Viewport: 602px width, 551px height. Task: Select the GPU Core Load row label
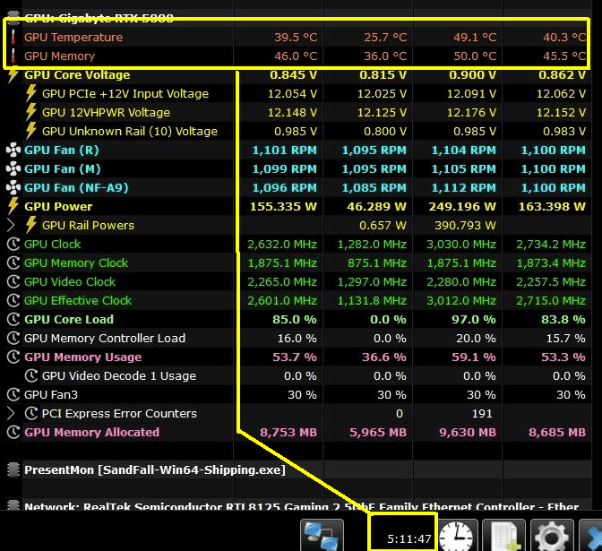pyautogui.click(x=69, y=320)
